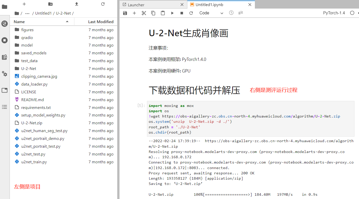Close the Untitled1.ipynb tab
Screen dimensions: 359x199
pyautogui.click(x=250, y=5)
